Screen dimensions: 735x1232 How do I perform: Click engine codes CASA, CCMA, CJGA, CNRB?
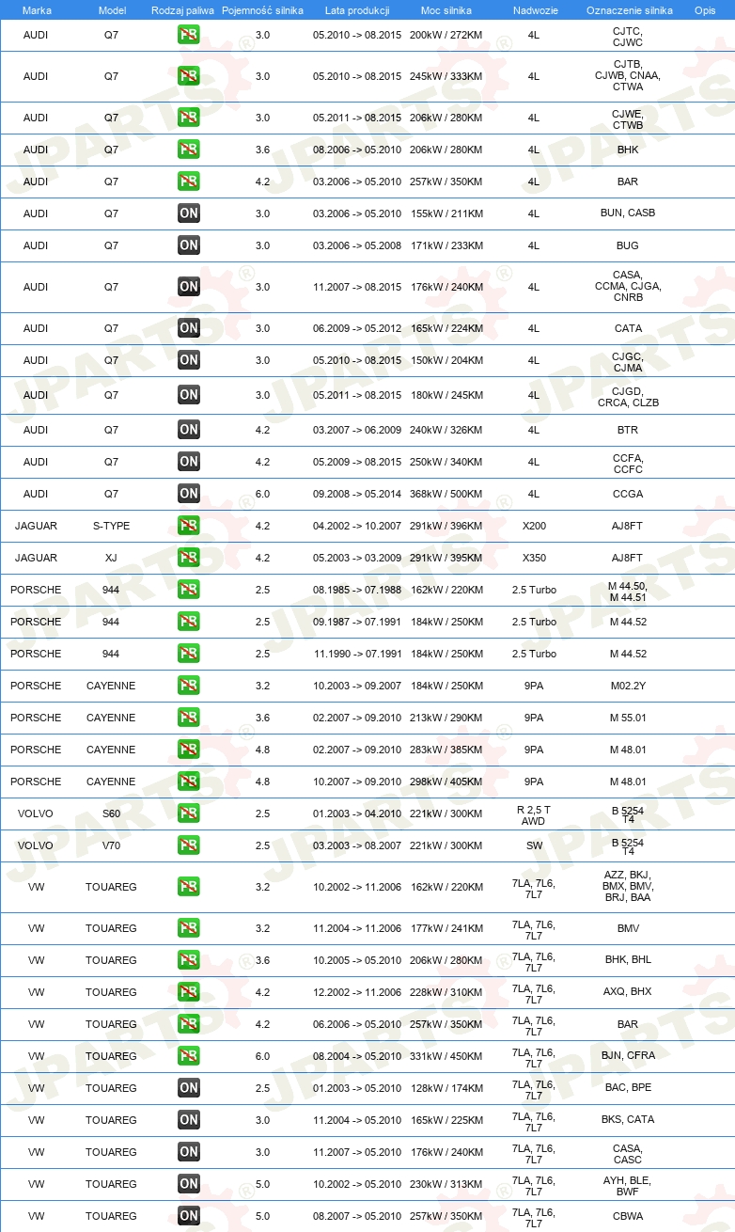[628, 286]
